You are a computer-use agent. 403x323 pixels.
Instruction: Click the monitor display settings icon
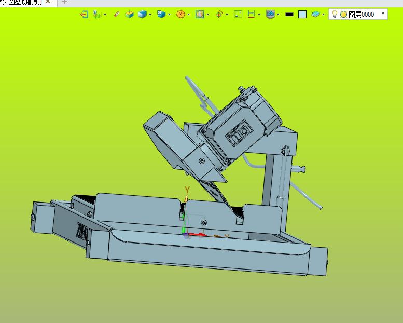click(x=270, y=14)
